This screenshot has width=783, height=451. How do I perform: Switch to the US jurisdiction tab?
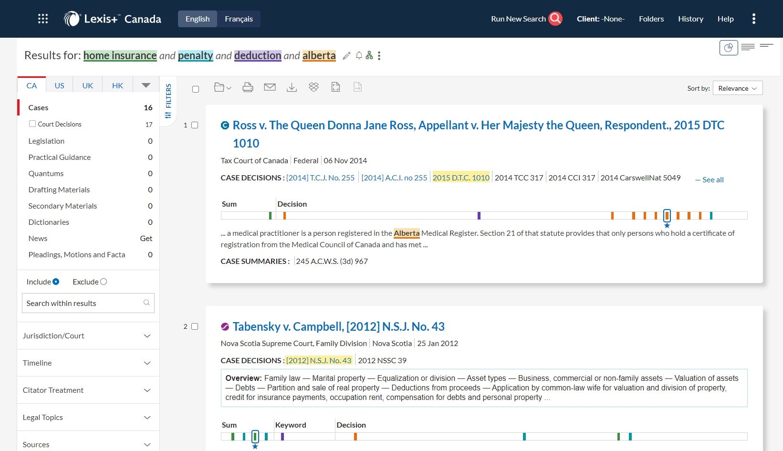click(59, 85)
